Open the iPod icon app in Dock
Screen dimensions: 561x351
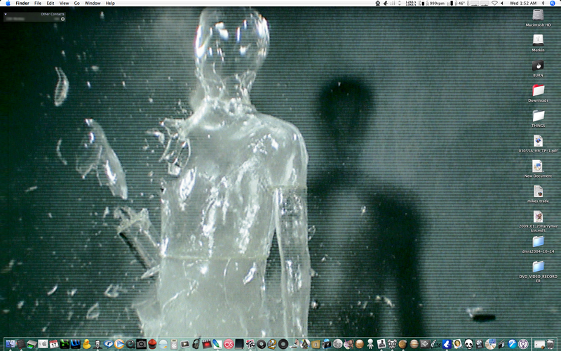174,344
